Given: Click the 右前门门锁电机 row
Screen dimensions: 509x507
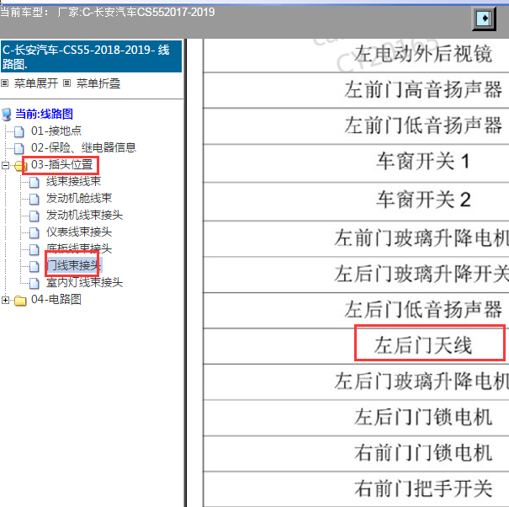Looking at the screenshot, I should [356, 453].
